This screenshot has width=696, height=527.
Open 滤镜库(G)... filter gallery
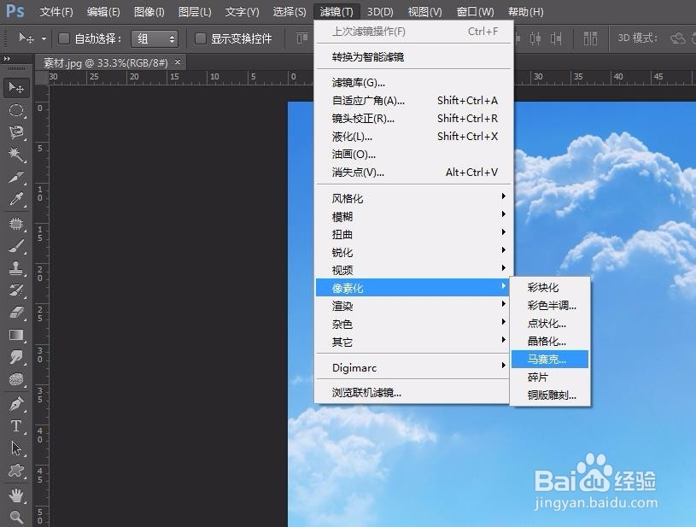[x=413, y=83]
